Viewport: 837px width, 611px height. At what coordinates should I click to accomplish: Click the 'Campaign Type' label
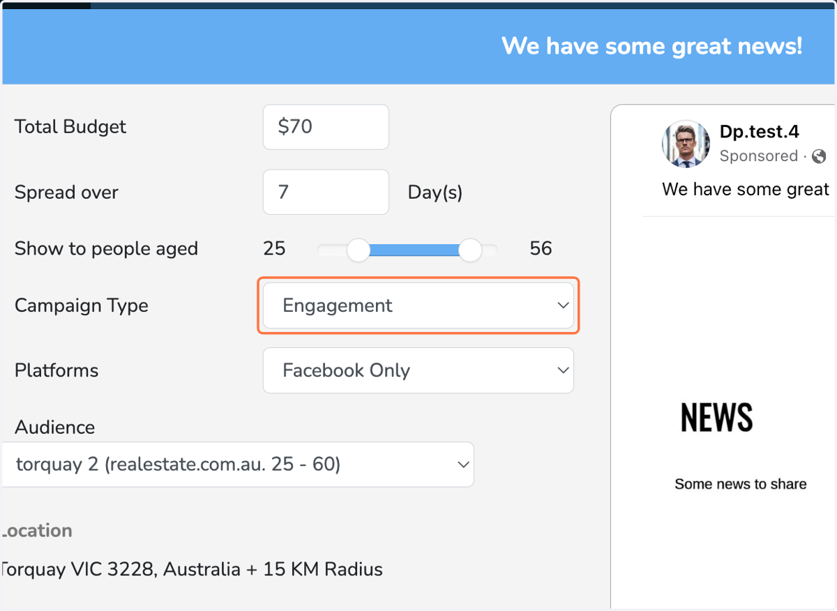(x=82, y=305)
